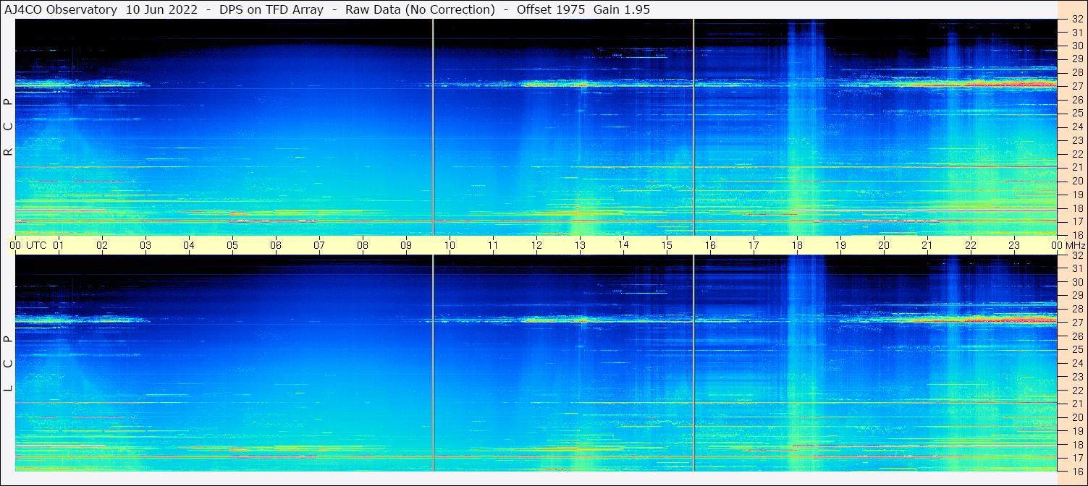The image size is (1088, 486).
Task: Click the '10' hour label on time axis
Action: pyautogui.click(x=450, y=245)
